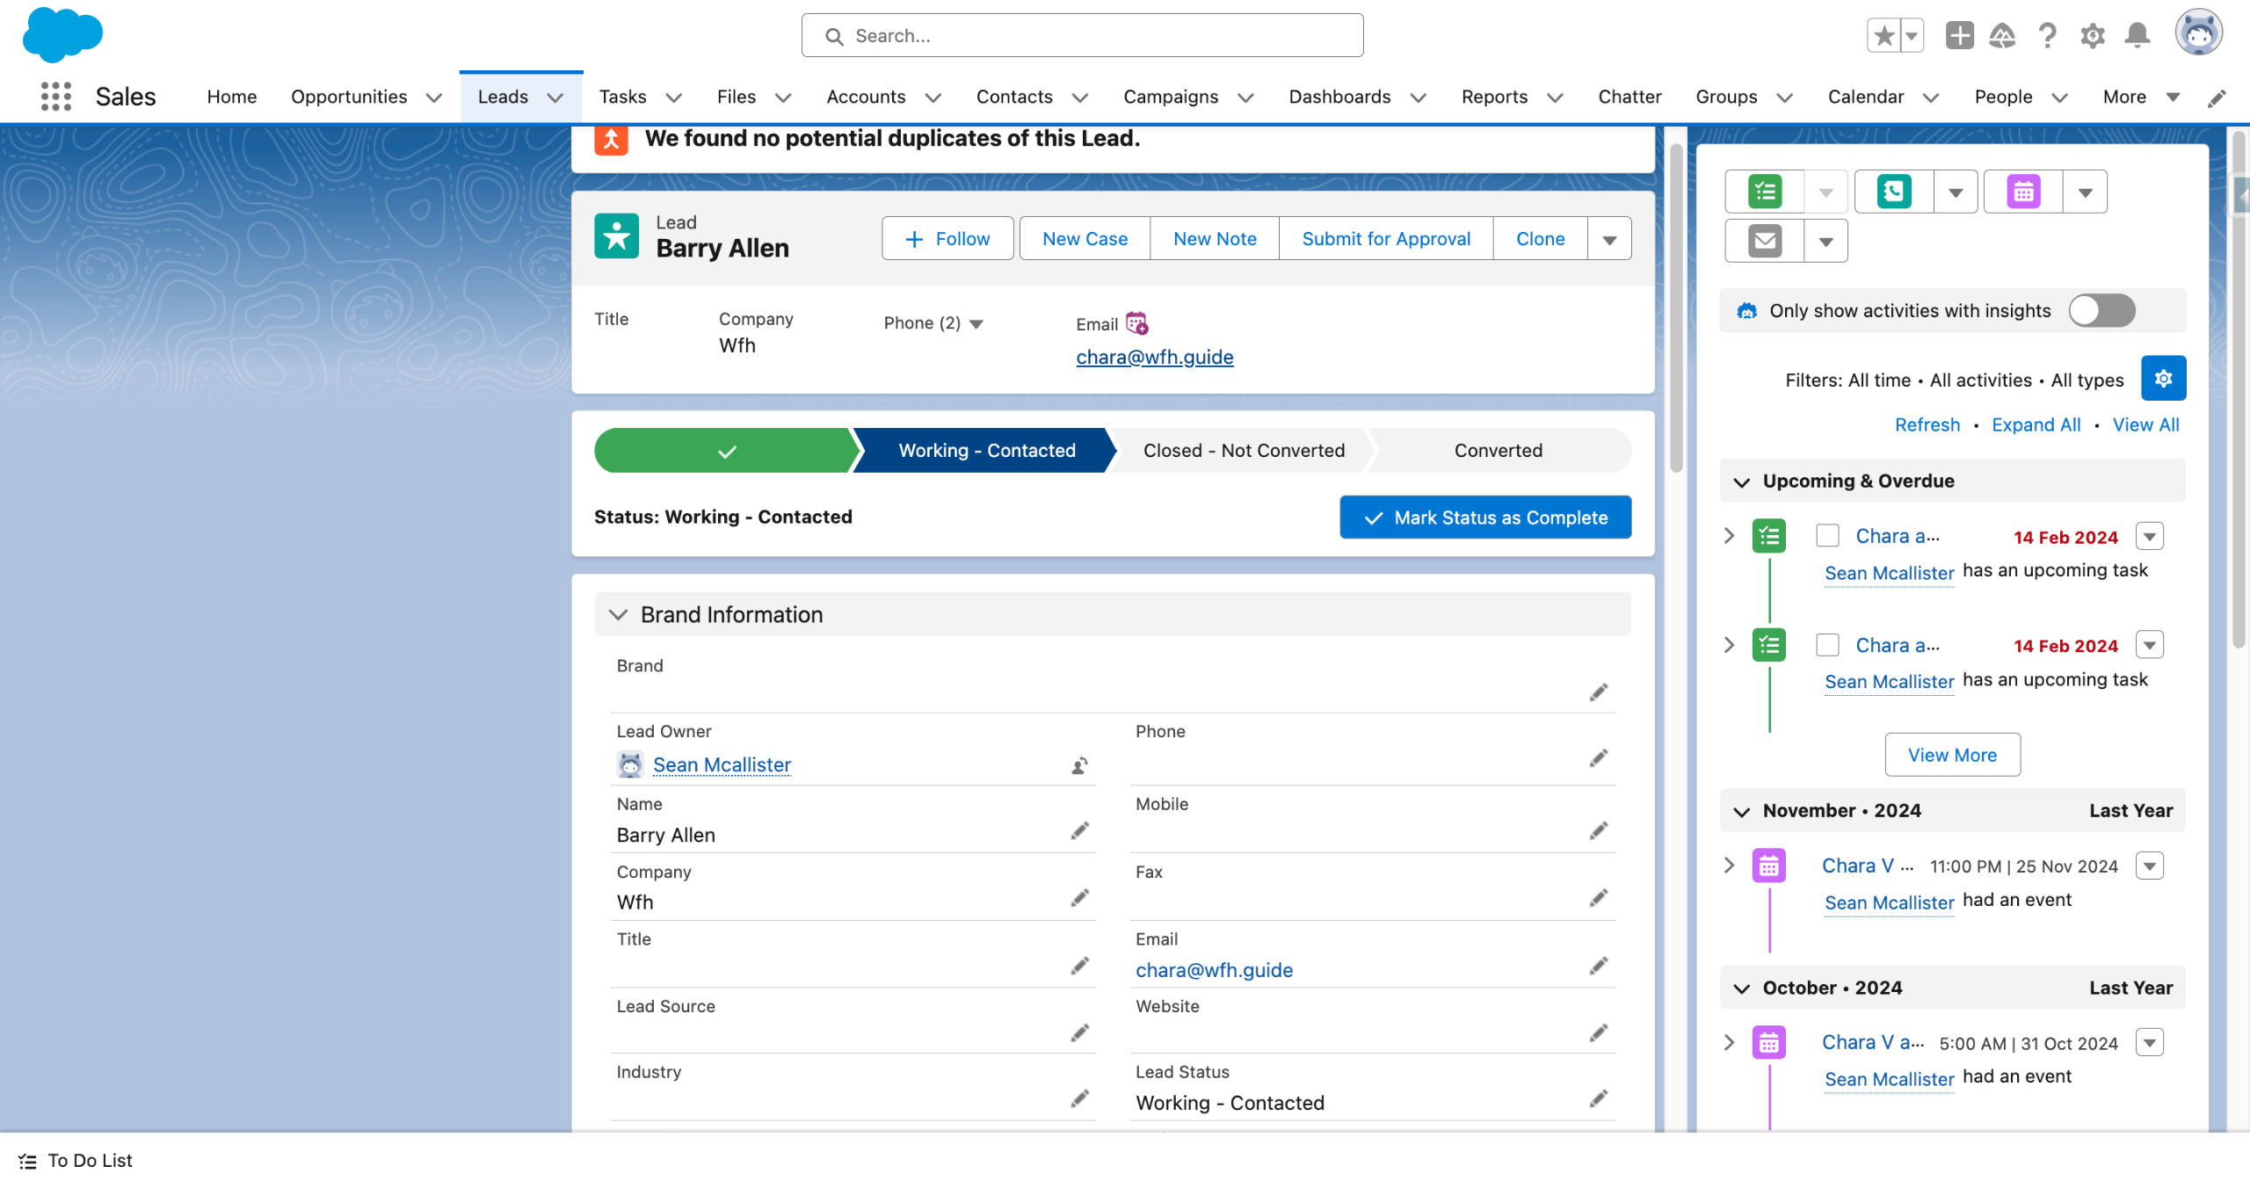Toggle Only show activities with insights
The height and width of the screenshot is (1188, 2250).
coord(2101,311)
